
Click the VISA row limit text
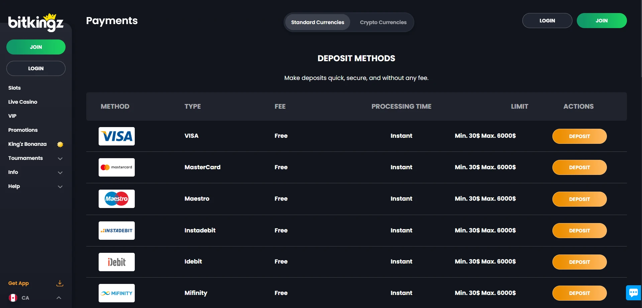485,136
